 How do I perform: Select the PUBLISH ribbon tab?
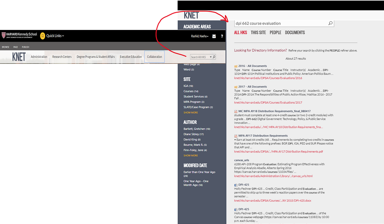tap(26, 47)
